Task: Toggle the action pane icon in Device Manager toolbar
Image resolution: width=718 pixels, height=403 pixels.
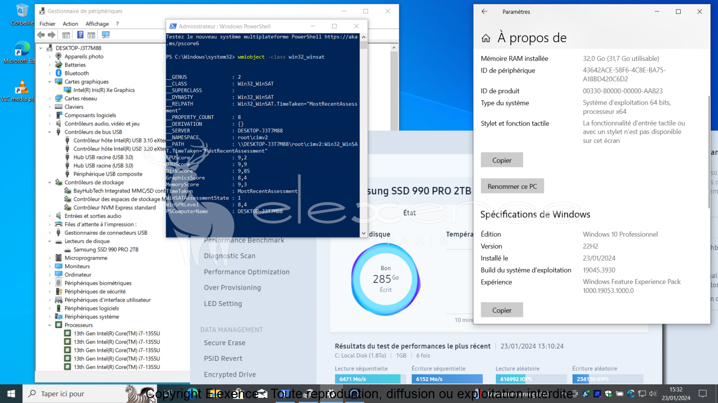Action: (x=91, y=35)
